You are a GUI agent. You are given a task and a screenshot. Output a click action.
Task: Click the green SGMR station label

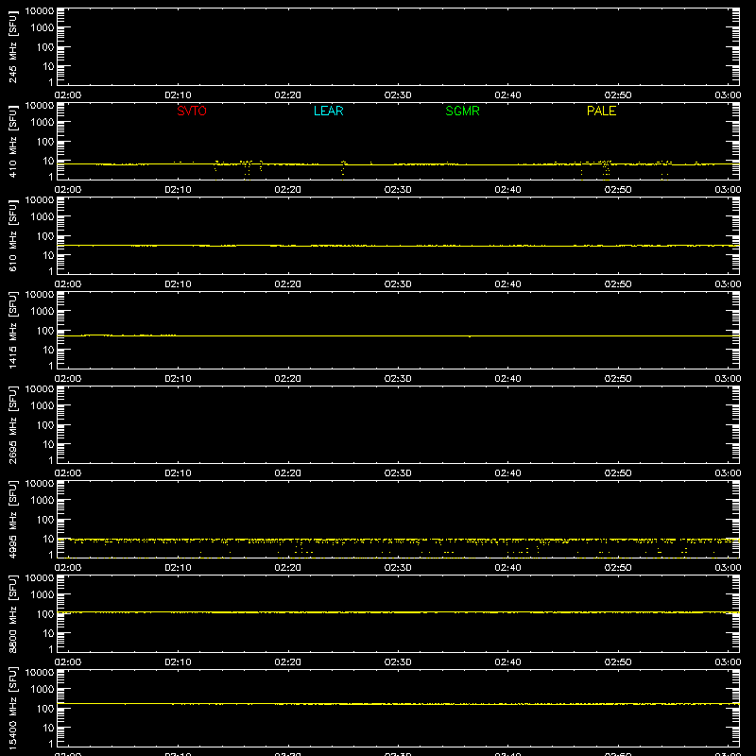point(462,111)
